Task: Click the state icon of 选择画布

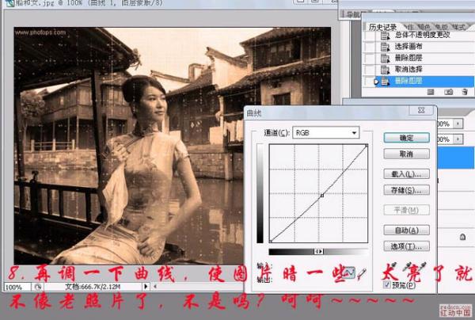Action: (x=385, y=47)
